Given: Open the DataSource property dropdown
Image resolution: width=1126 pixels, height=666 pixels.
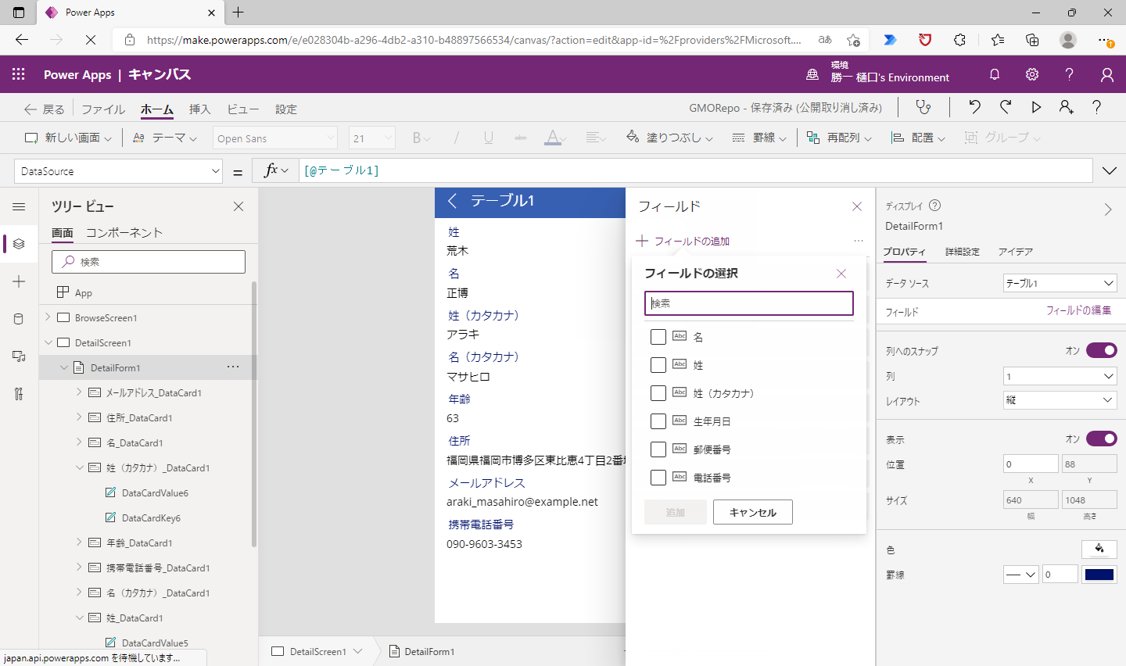Looking at the screenshot, I should pos(118,170).
